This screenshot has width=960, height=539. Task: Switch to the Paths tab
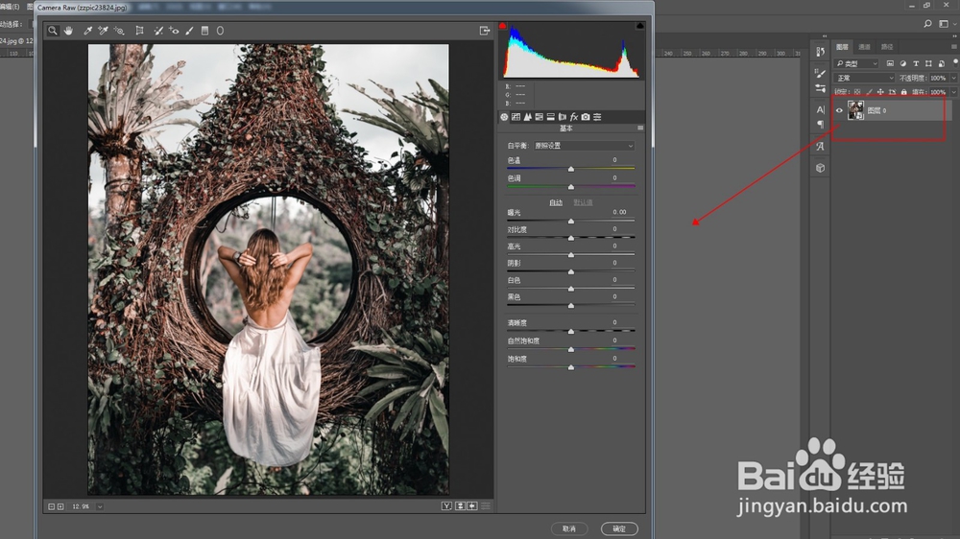(x=886, y=46)
